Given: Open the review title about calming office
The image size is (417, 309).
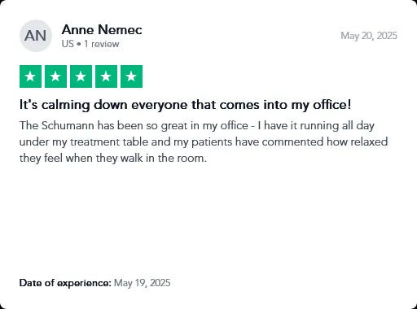Looking at the screenshot, I should tap(186, 105).
